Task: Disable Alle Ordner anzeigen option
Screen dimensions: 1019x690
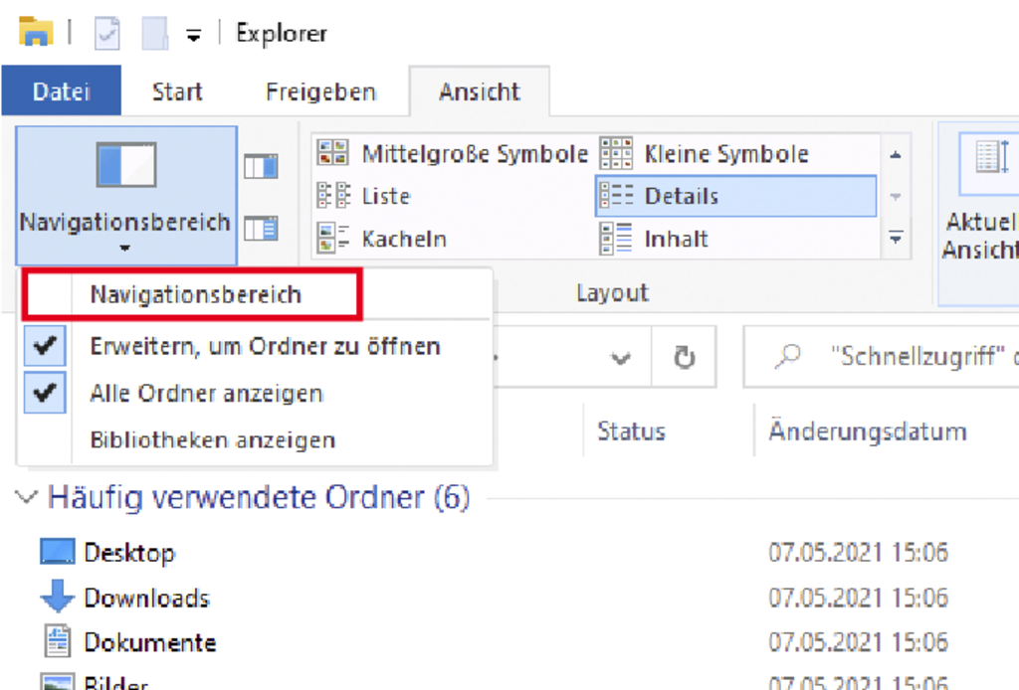Action: [x=206, y=393]
